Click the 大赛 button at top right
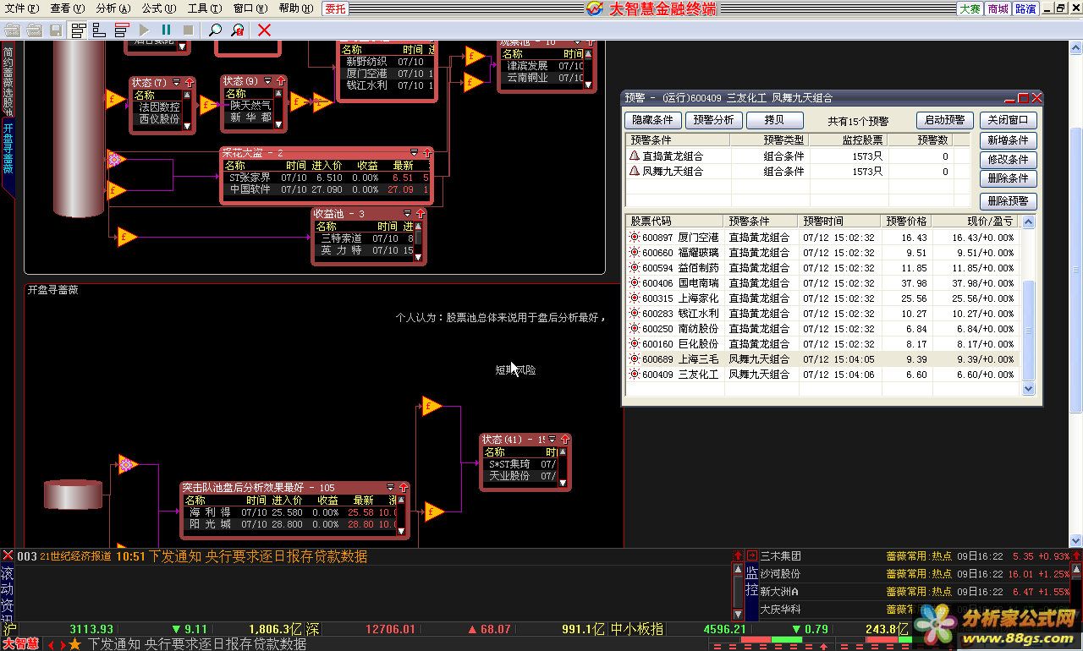Screen dimensions: 1083x651 pos(970,8)
